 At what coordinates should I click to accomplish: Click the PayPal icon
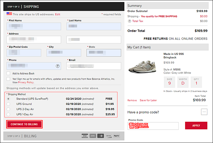coord(116,136)
